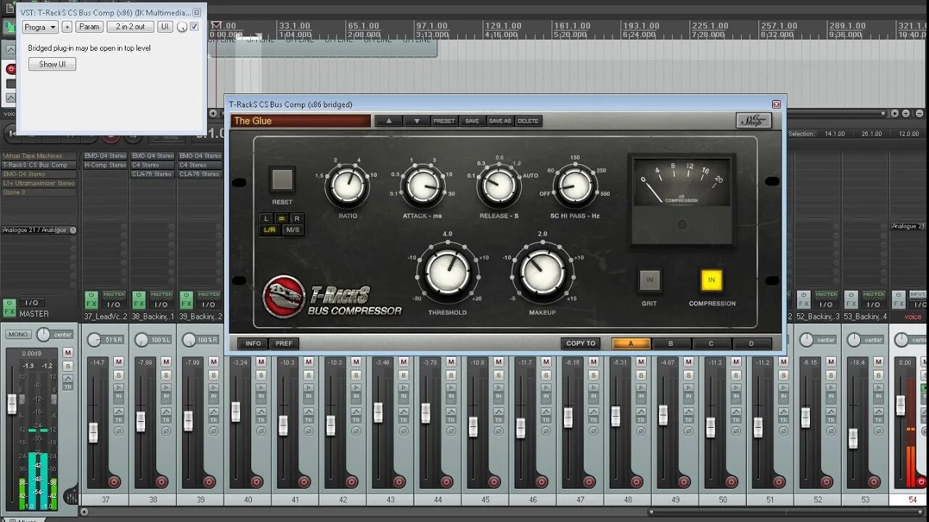Click the INFO button

tap(253, 344)
